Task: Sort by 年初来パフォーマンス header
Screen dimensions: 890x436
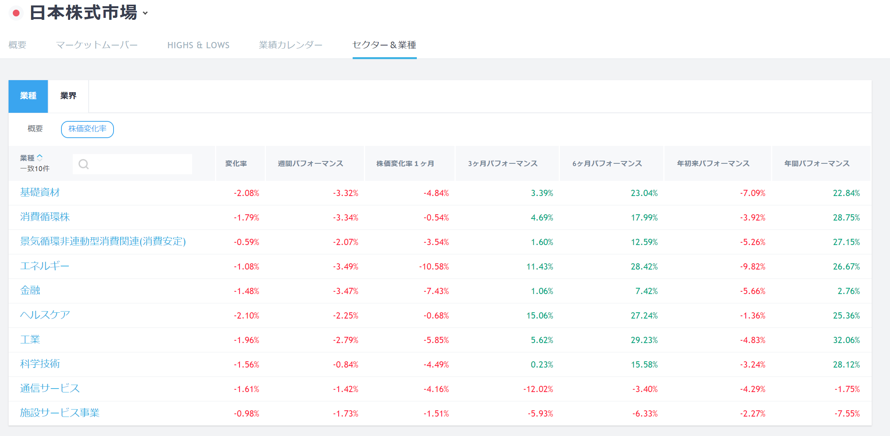Action: point(713,164)
